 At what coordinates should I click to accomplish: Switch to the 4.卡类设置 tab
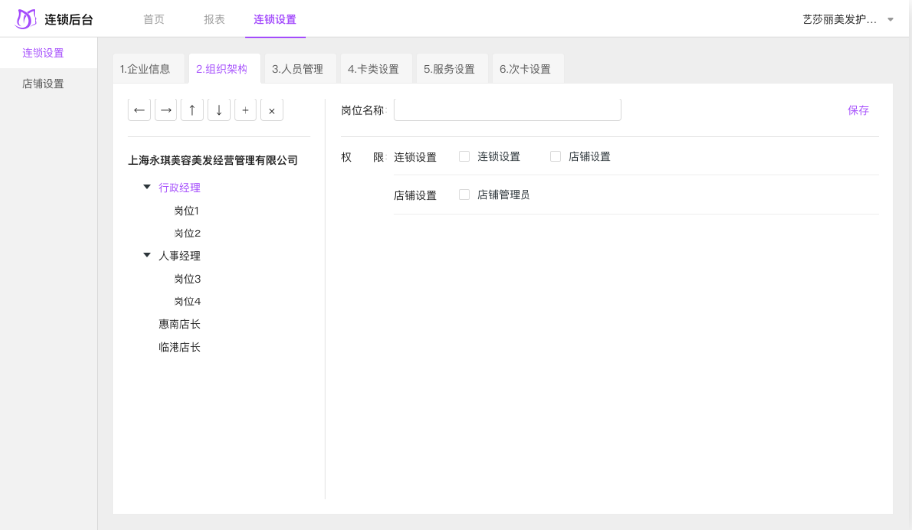point(374,69)
